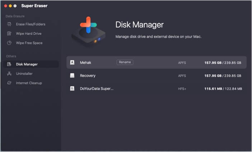
Task: Click the Wipe Free Space pie icon
Action: [x=9, y=43]
